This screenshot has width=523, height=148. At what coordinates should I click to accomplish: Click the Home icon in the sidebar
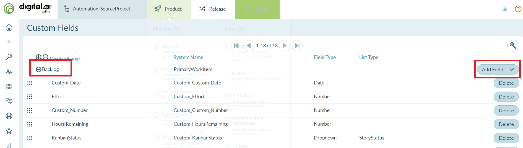(9, 28)
